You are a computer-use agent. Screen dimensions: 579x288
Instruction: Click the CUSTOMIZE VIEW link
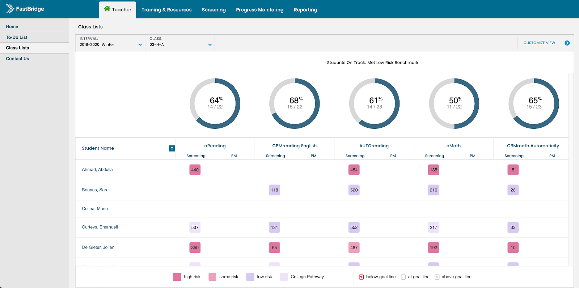point(539,43)
